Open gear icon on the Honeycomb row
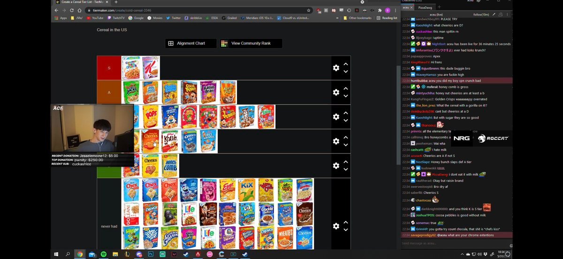This screenshot has height=259, width=563. [336, 165]
